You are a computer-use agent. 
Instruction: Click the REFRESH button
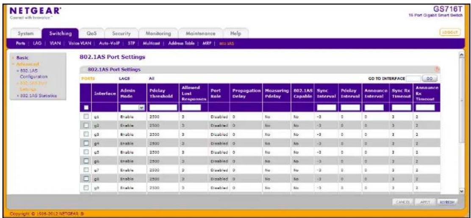(x=447, y=201)
